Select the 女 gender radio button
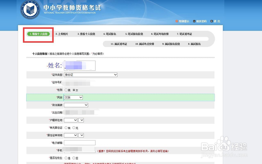Viewport: 262px width, 164px height. (74, 90)
